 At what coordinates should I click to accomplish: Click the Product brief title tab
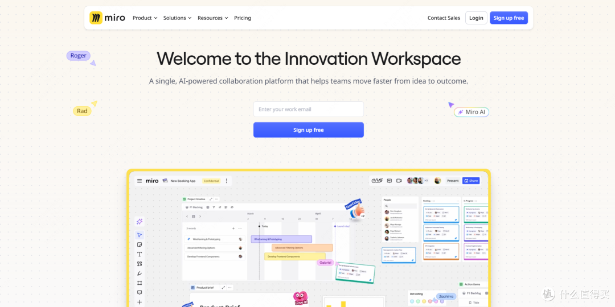coord(205,288)
